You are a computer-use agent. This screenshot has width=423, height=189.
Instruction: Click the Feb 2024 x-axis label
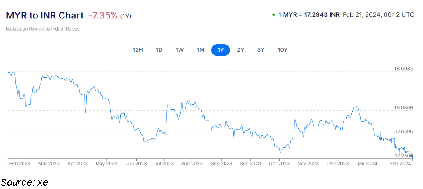pos(399,163)
